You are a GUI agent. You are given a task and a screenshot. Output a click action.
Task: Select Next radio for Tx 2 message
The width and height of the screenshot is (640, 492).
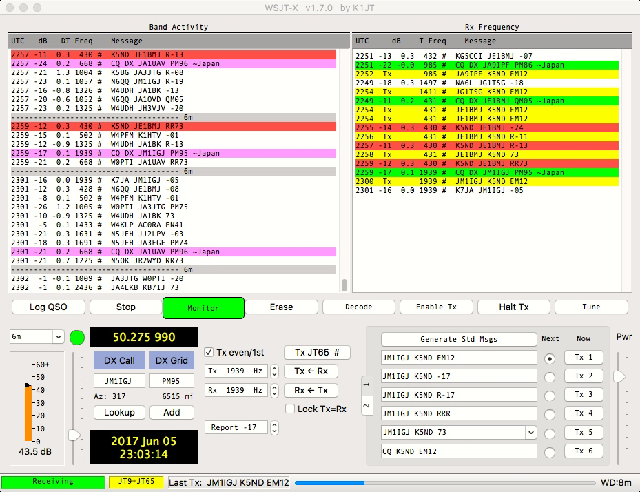click(550, 377)
